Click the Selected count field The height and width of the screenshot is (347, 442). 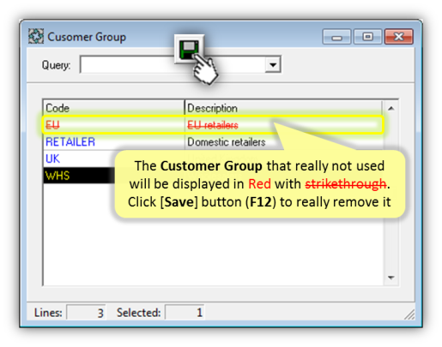(x=185, y=313)
